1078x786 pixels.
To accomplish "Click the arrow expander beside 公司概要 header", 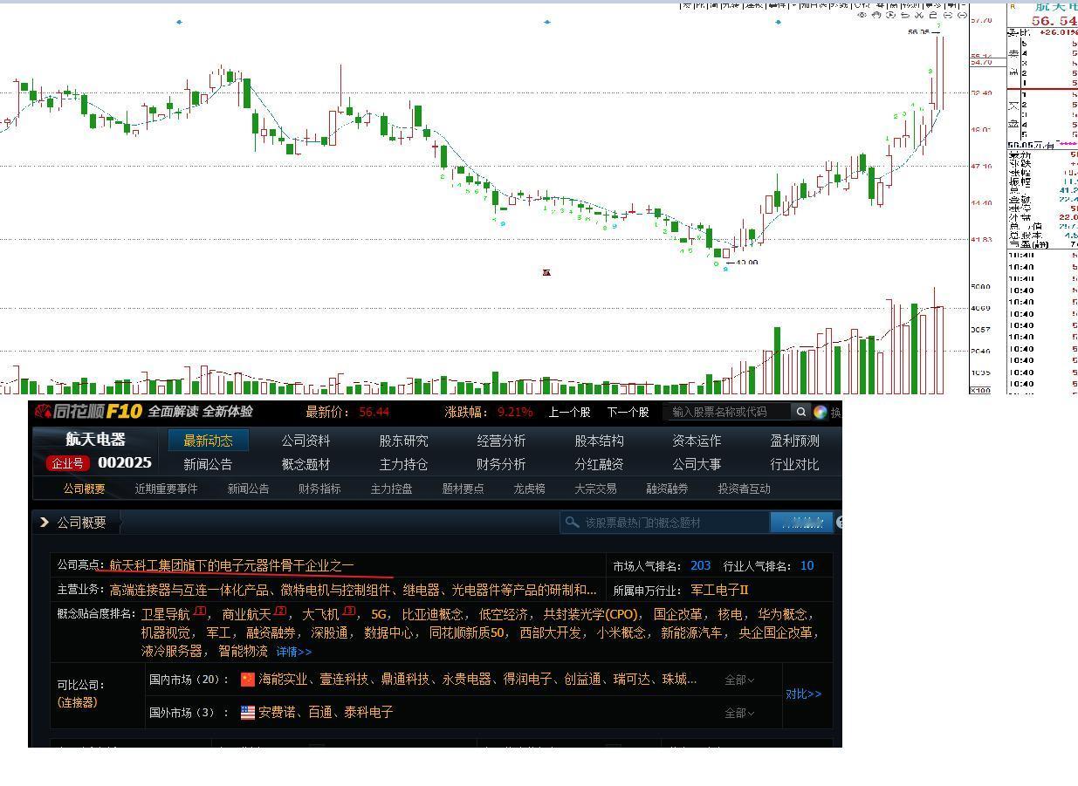I will (45, 522).
